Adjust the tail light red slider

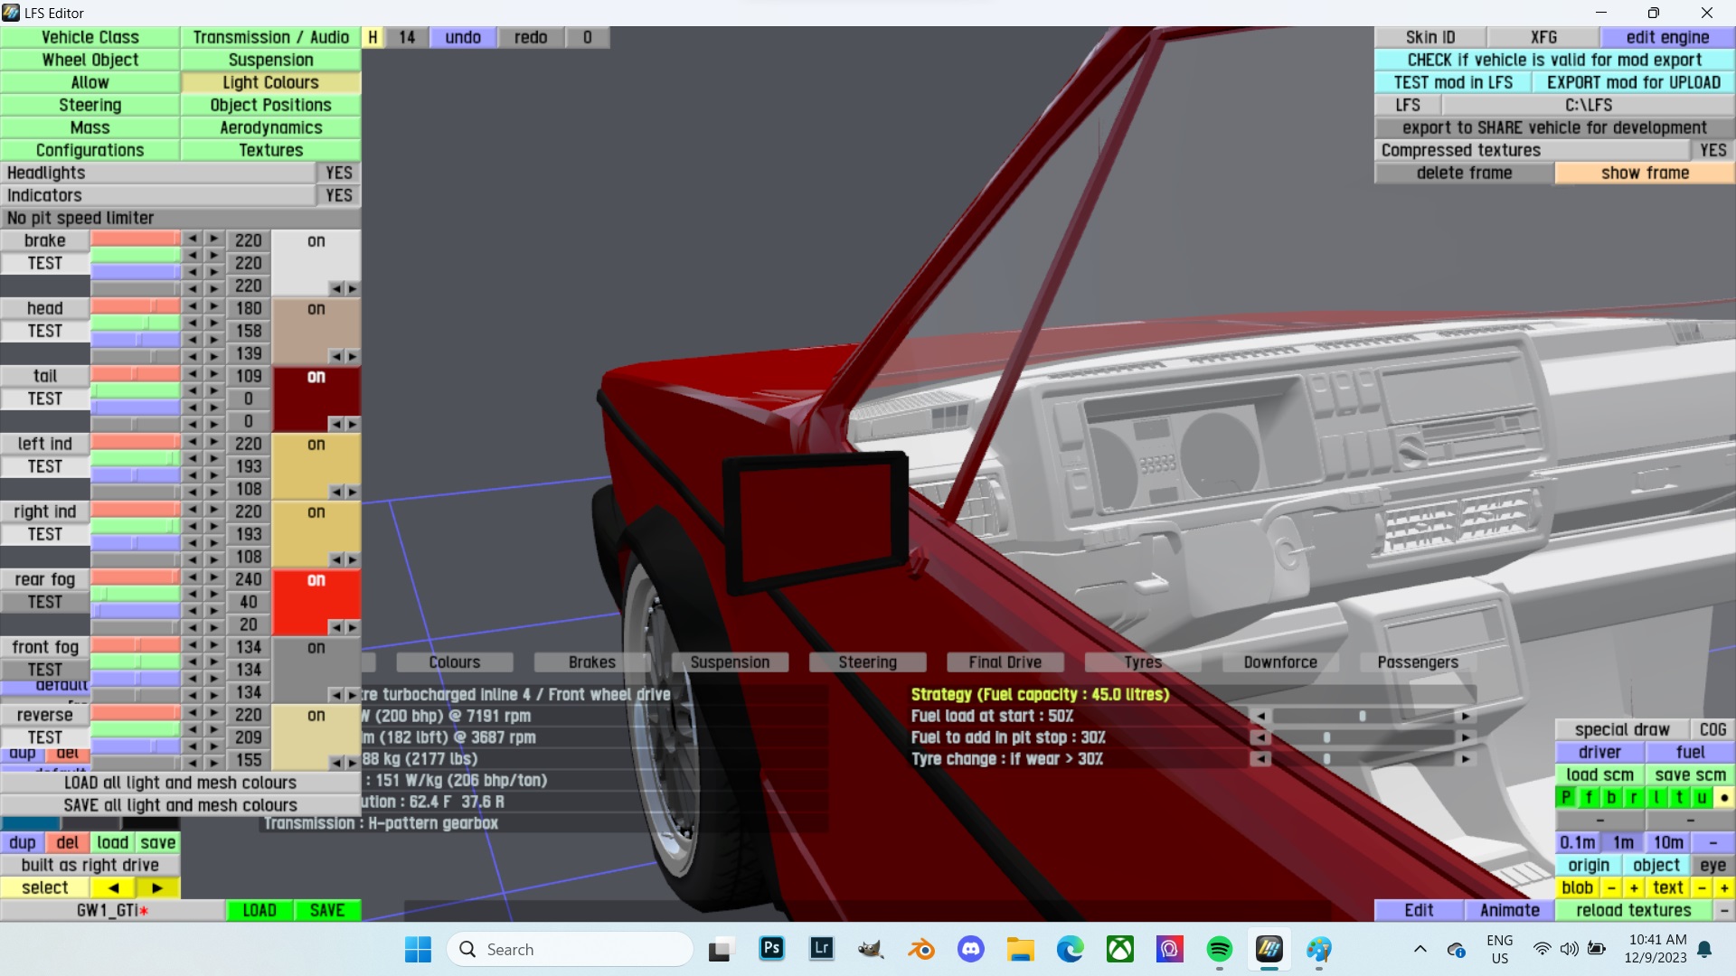135,374
